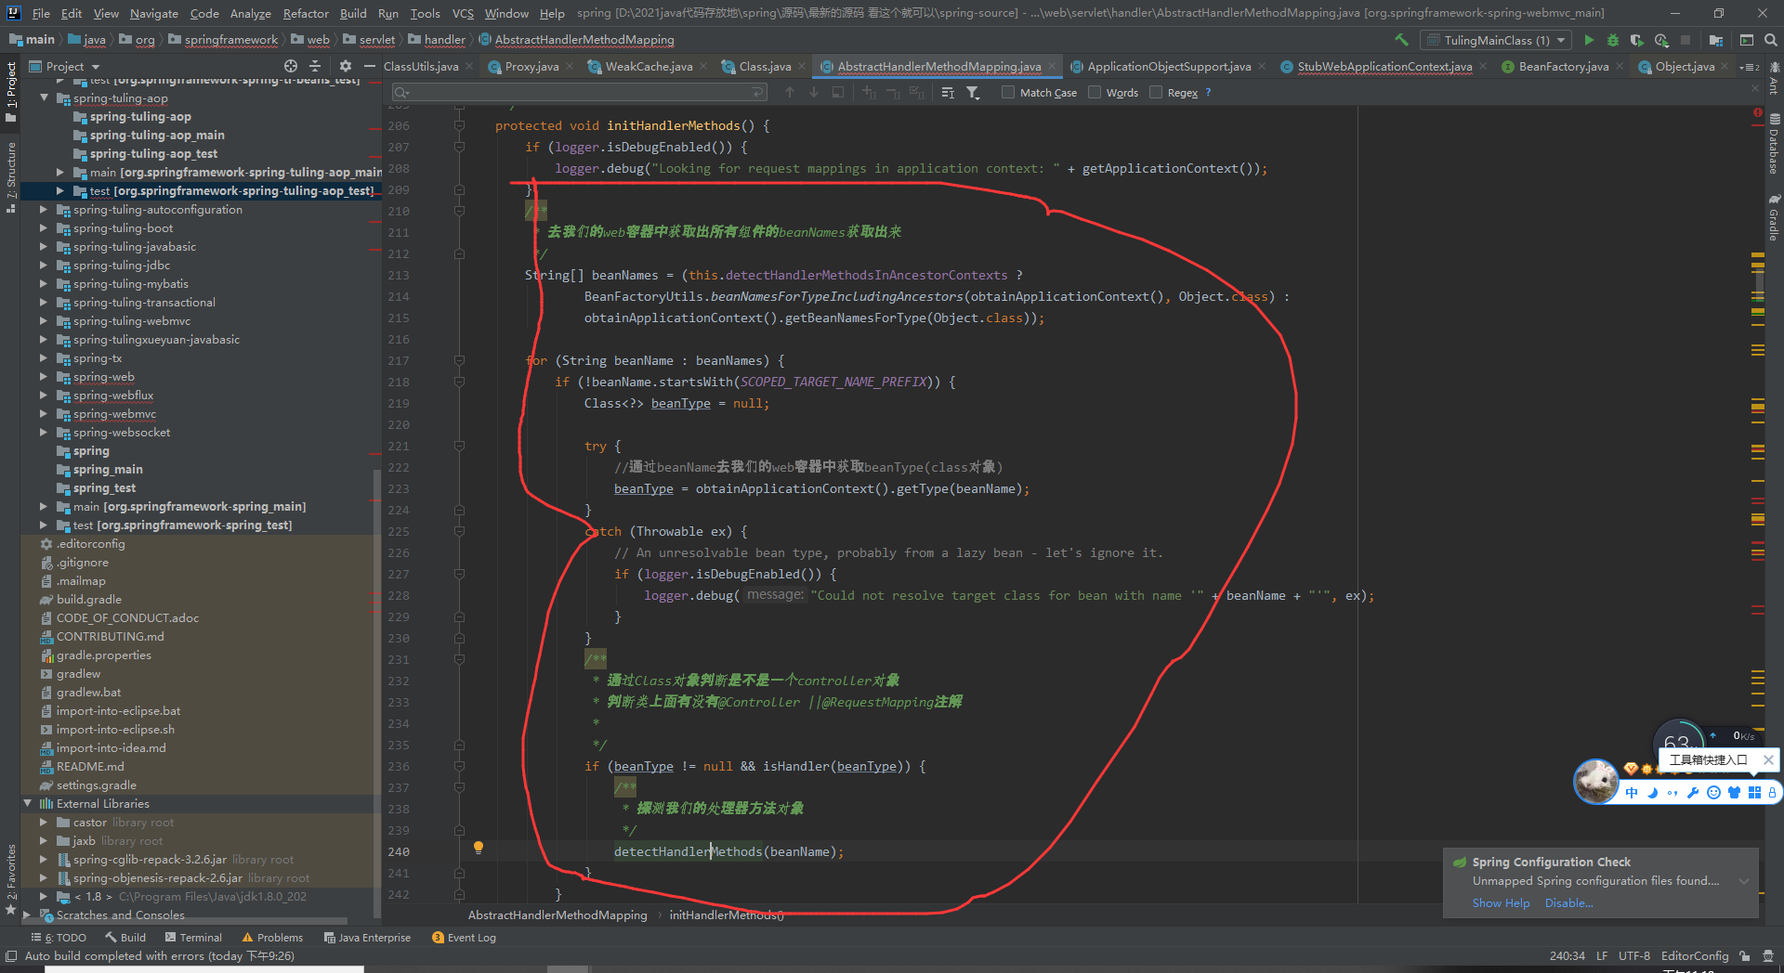The width and height of the screenshot is (1784, 973).
Task: Open the search filter funnel icon
Action: [x=973, y=92]
